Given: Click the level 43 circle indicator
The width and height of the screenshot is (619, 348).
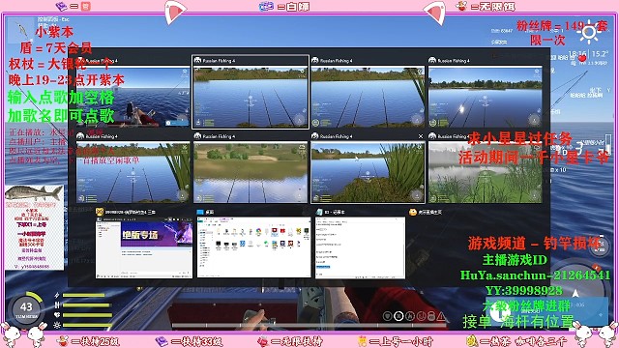Looking at the screenshot, I should coord(26,308).
